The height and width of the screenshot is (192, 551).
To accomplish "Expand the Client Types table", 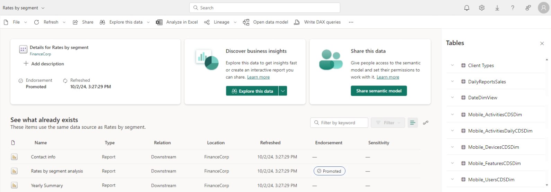I will pyautogui.click(x=452, y=65).
